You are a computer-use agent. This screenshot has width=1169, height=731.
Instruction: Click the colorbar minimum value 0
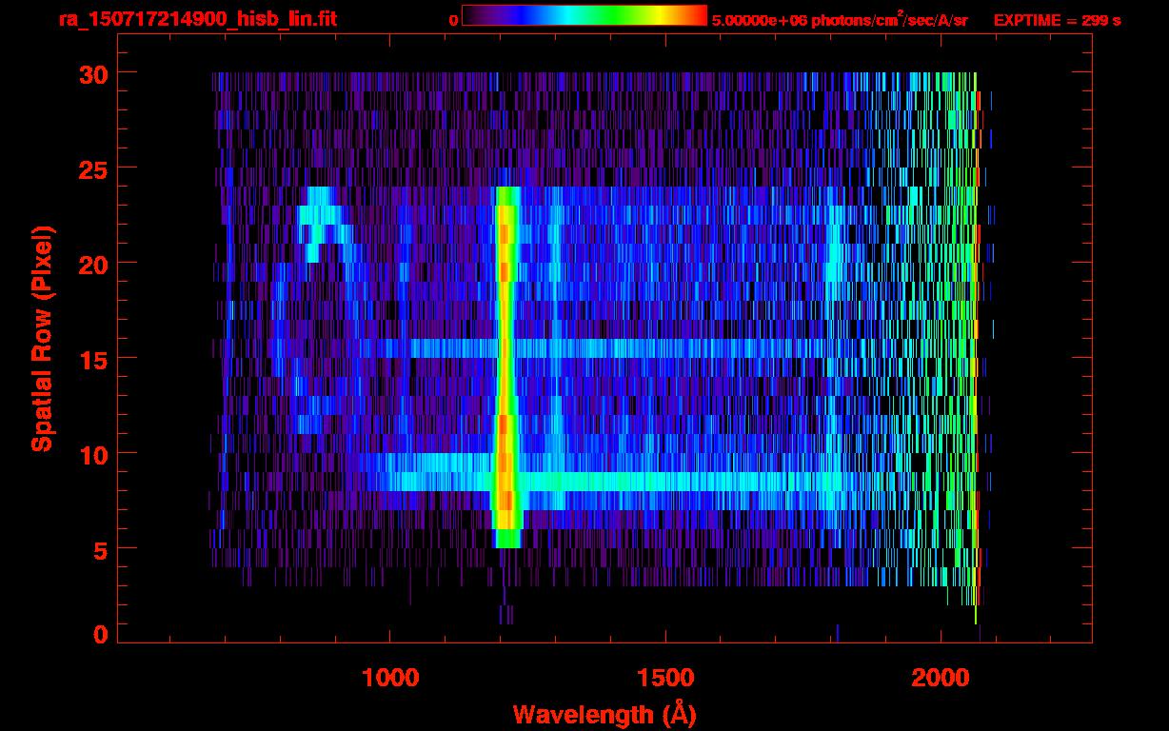(454, 20)
